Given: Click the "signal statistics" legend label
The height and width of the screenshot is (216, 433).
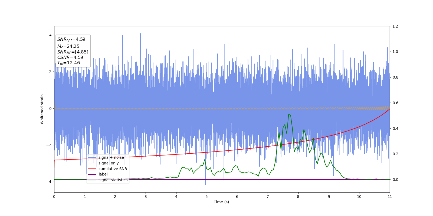Looking at the screenshot, I should tap(113, 180).
